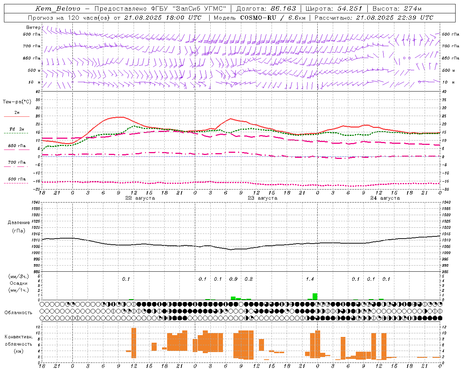The image size is (461, 369).
Task: Click the station name Kem_Belovo
Action: [58, 9]
